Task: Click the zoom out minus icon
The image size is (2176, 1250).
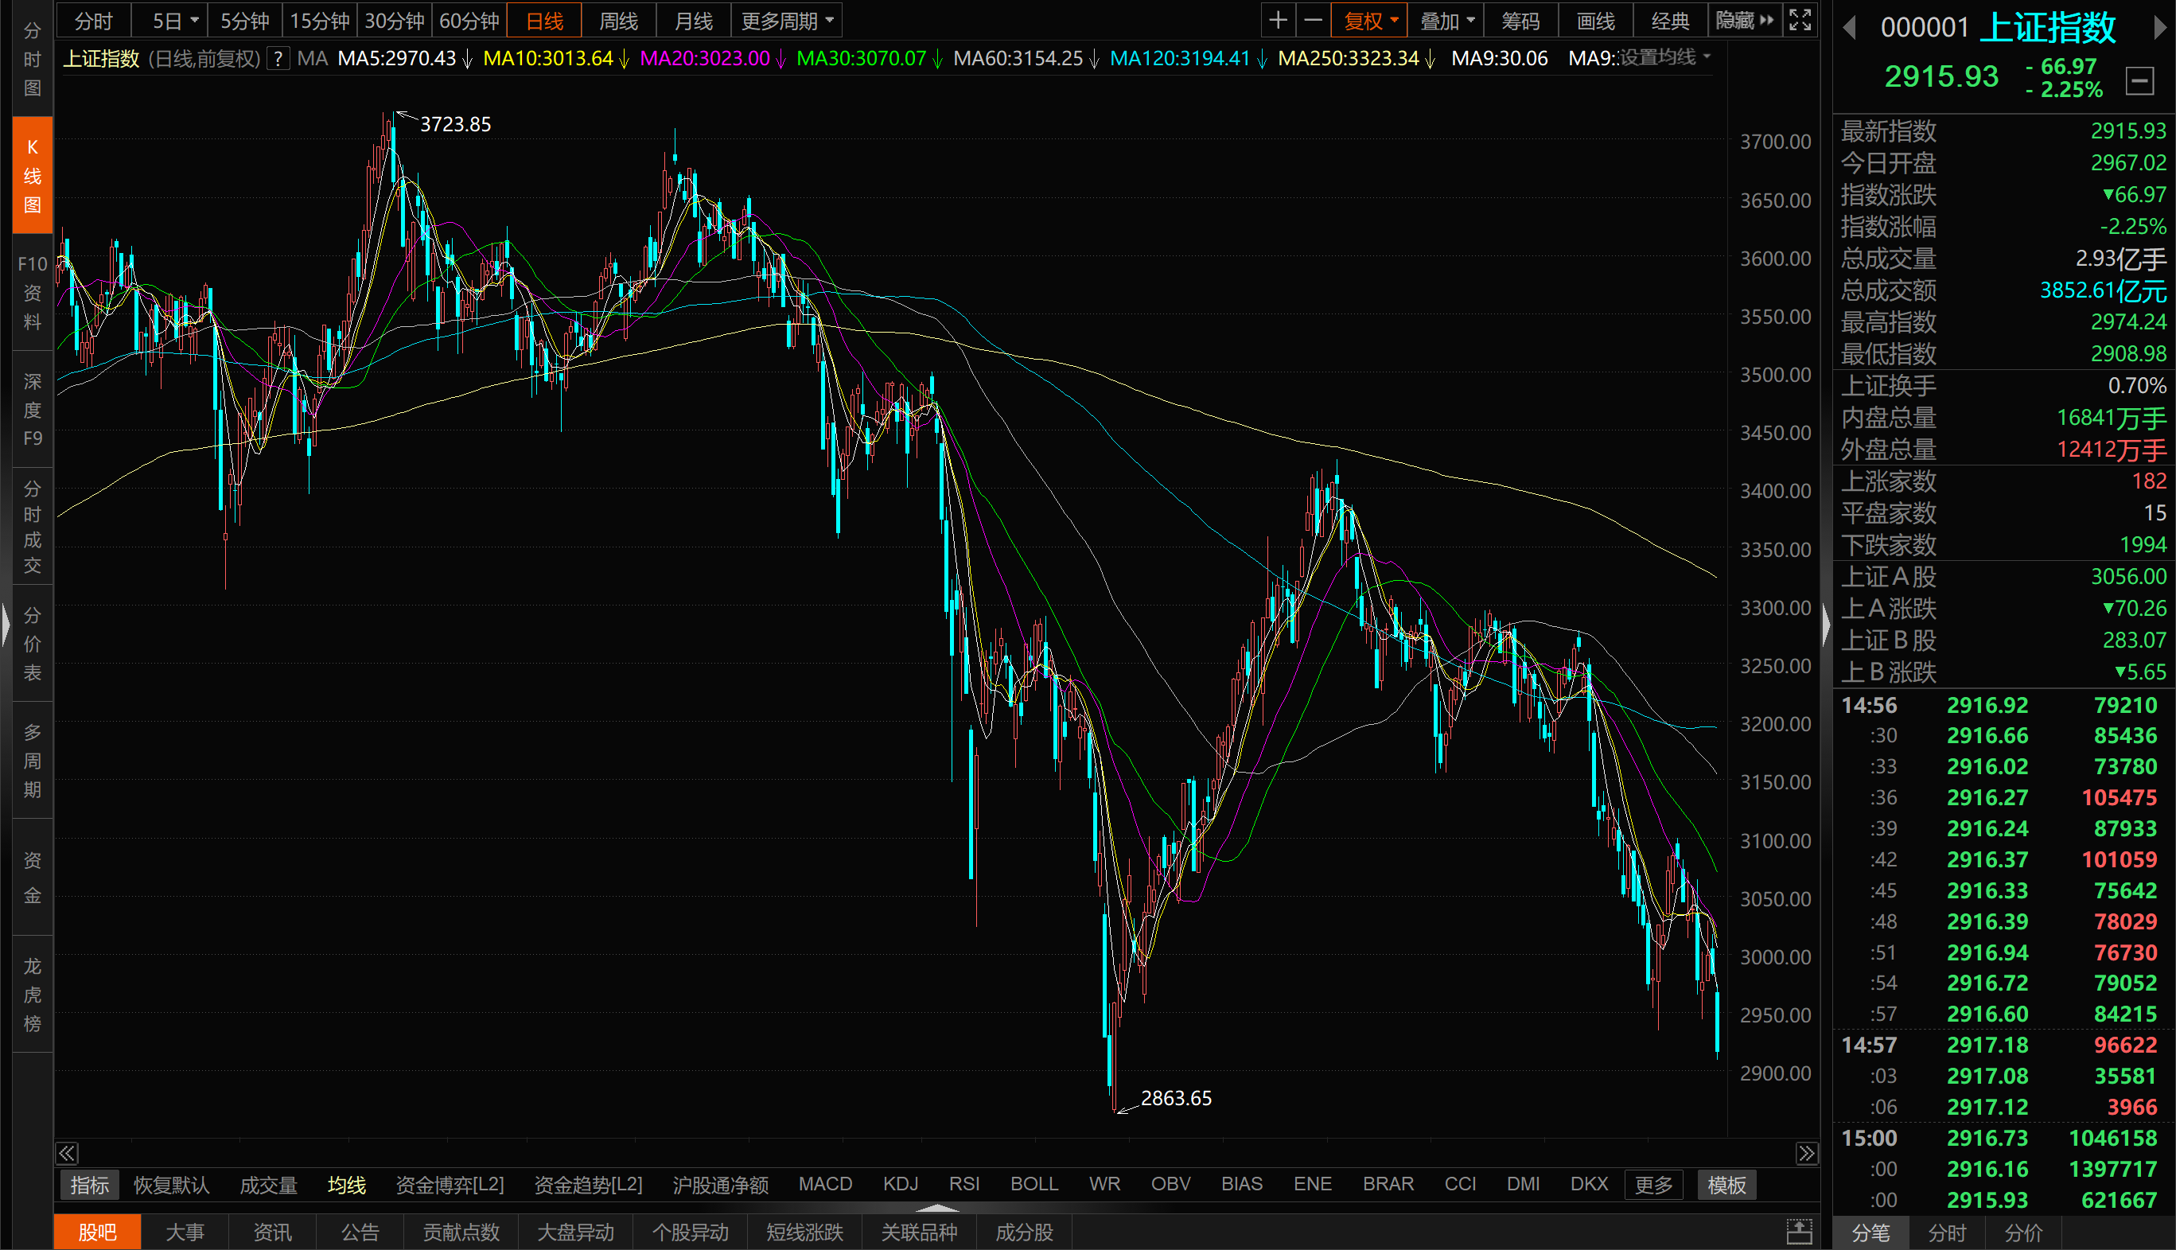Action: coord(1314,21)
